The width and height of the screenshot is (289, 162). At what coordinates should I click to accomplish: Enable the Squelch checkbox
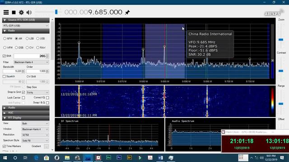(x=4, y=76)
